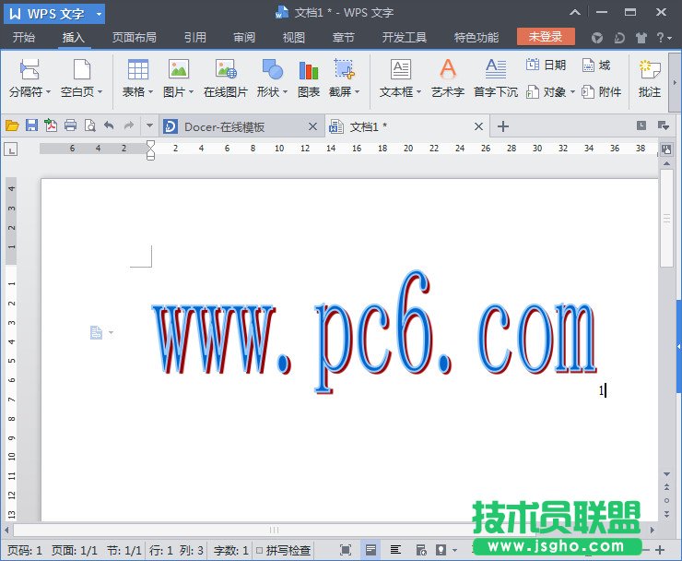The width and height of the screenshot is (682, 561).
Task: Open the 审阅 ribbon tab
Action: tap(244, 38)
